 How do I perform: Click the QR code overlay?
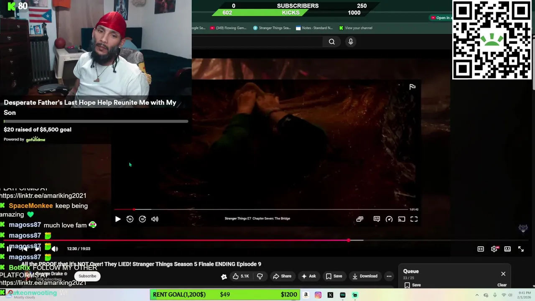tap(492, 40)
